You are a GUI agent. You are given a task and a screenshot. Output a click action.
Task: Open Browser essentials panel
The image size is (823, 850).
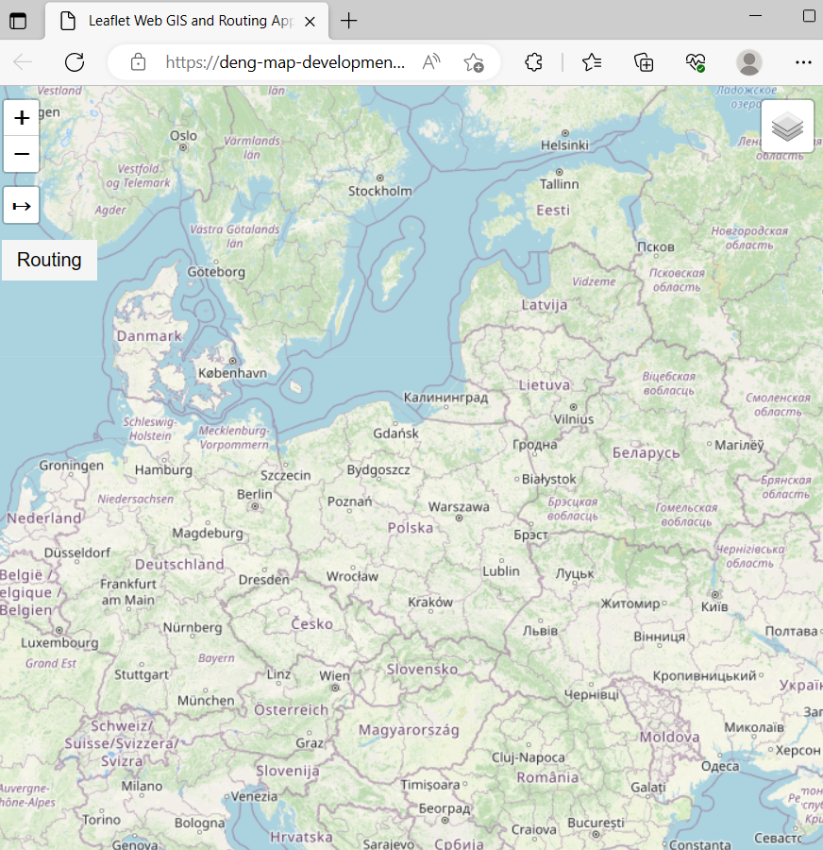(x=696, y=62)
